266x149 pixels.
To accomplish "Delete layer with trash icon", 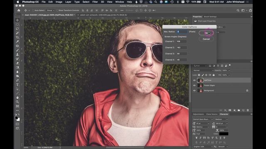I will pos(248,111).
